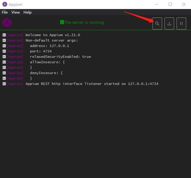Stop the server with pause button
Screen dimensions: 191x178
tap(181, 23)
